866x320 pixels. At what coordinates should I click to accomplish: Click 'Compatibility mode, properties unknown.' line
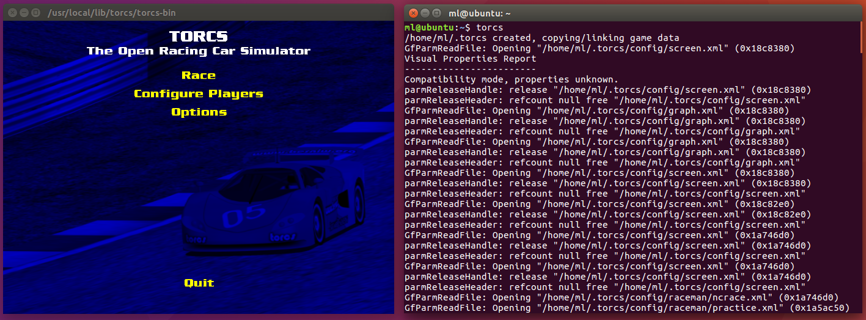[512, 79]
